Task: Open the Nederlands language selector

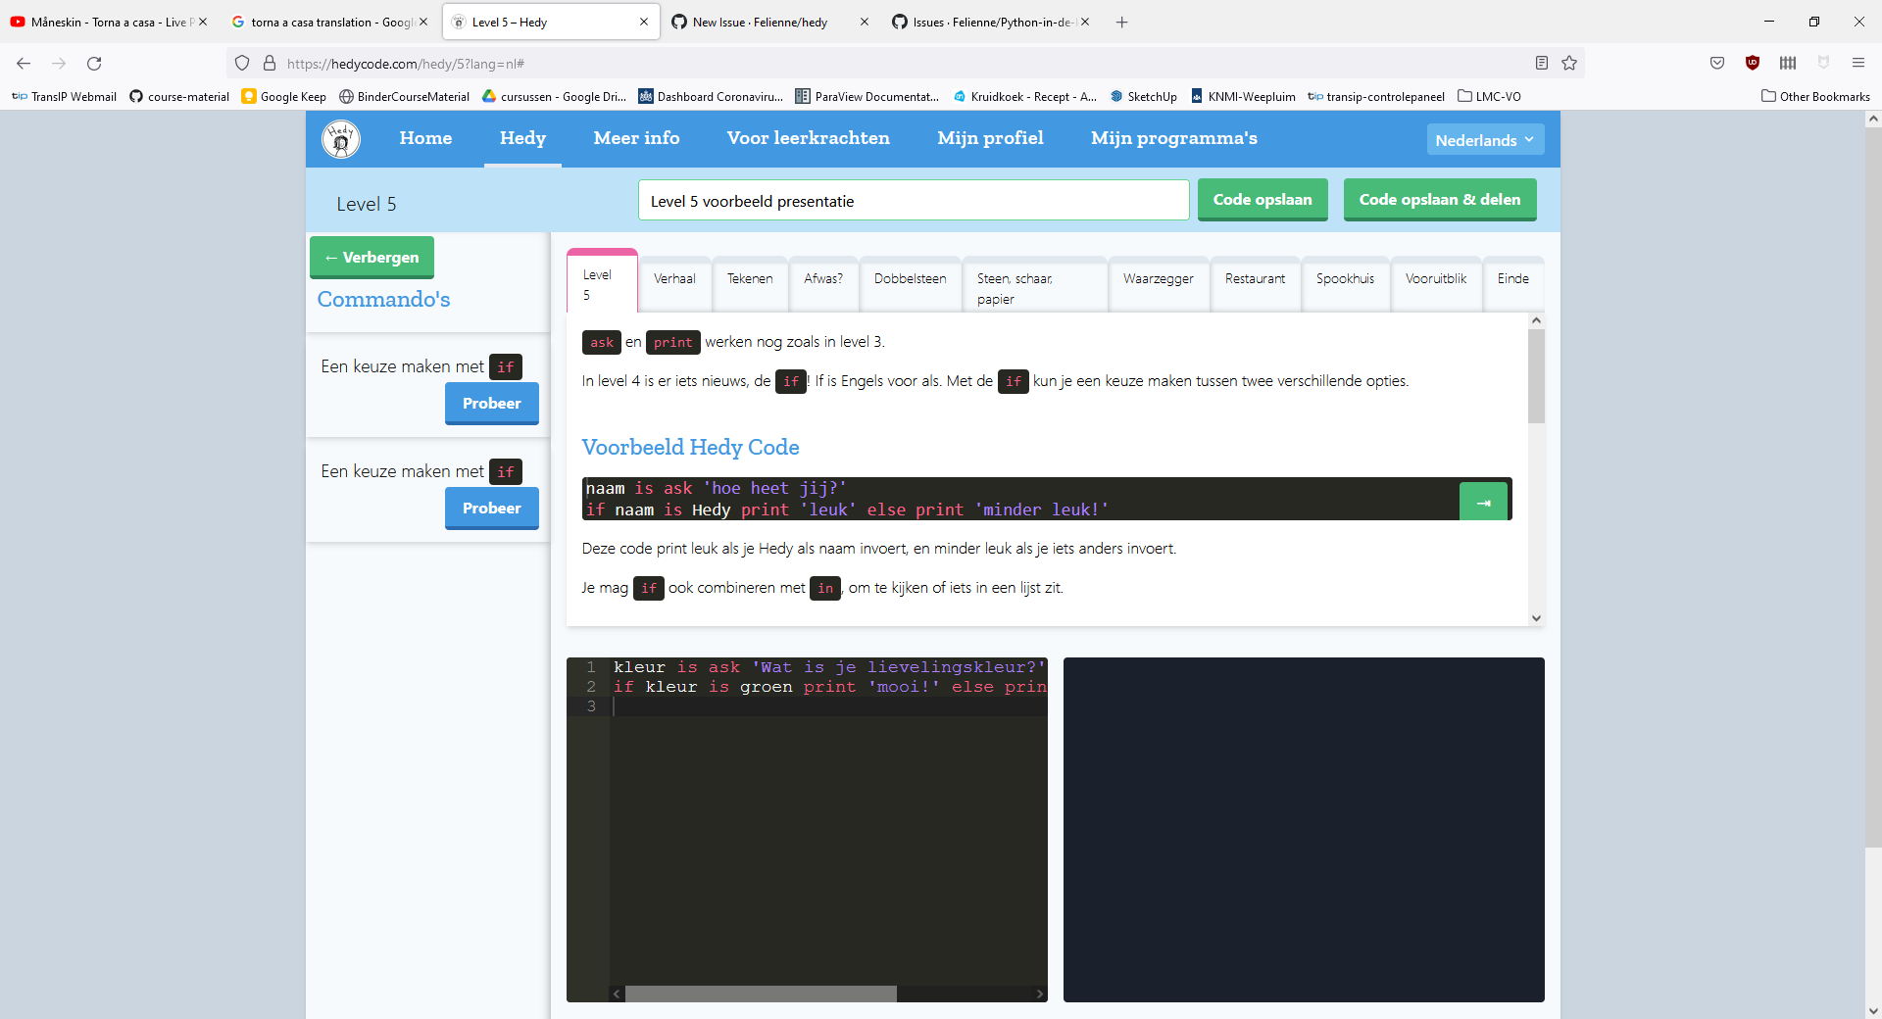Action: (x=1484, y=139)
